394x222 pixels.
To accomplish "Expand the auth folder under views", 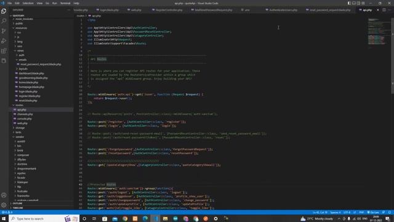I will 22,55.
